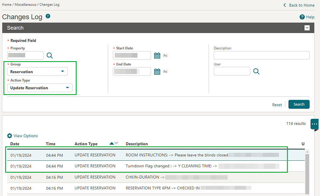Click the Time column header
The height and width of the screenshot is (196, 320).
coord(51,144)
